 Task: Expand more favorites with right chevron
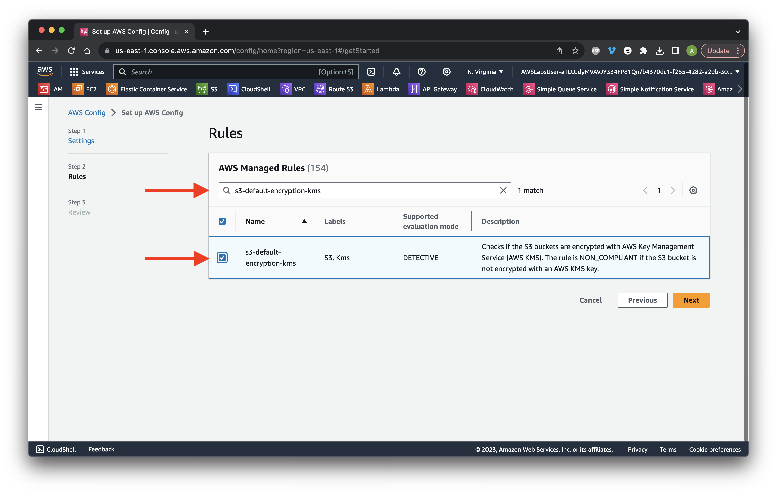click(740, 89)
